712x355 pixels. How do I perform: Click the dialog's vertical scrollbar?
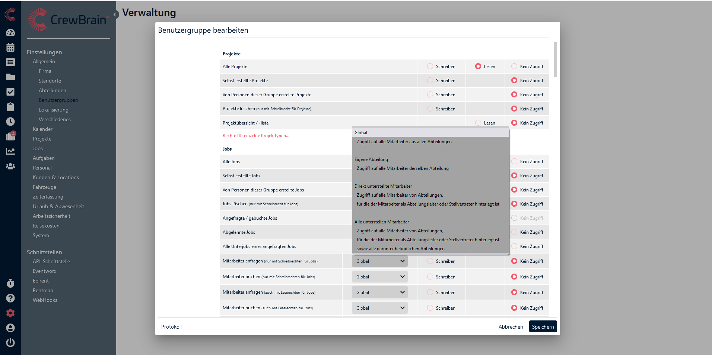tap(555, 59)
